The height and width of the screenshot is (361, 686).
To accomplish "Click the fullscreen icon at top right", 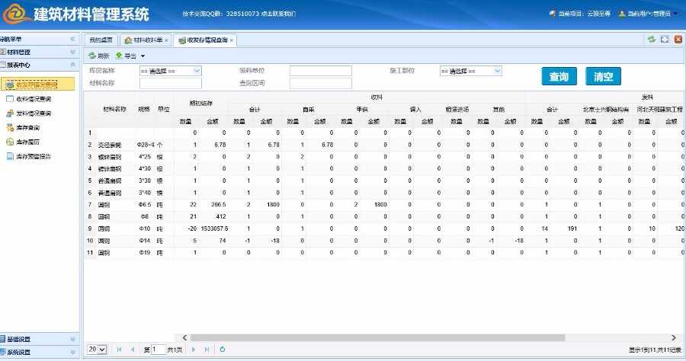I will coord(665,40).
